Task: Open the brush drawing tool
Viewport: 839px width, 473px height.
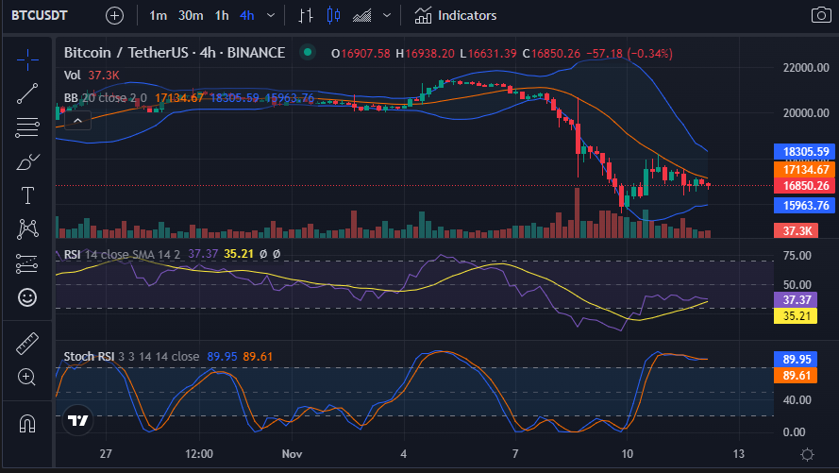Action: (27, 161)
